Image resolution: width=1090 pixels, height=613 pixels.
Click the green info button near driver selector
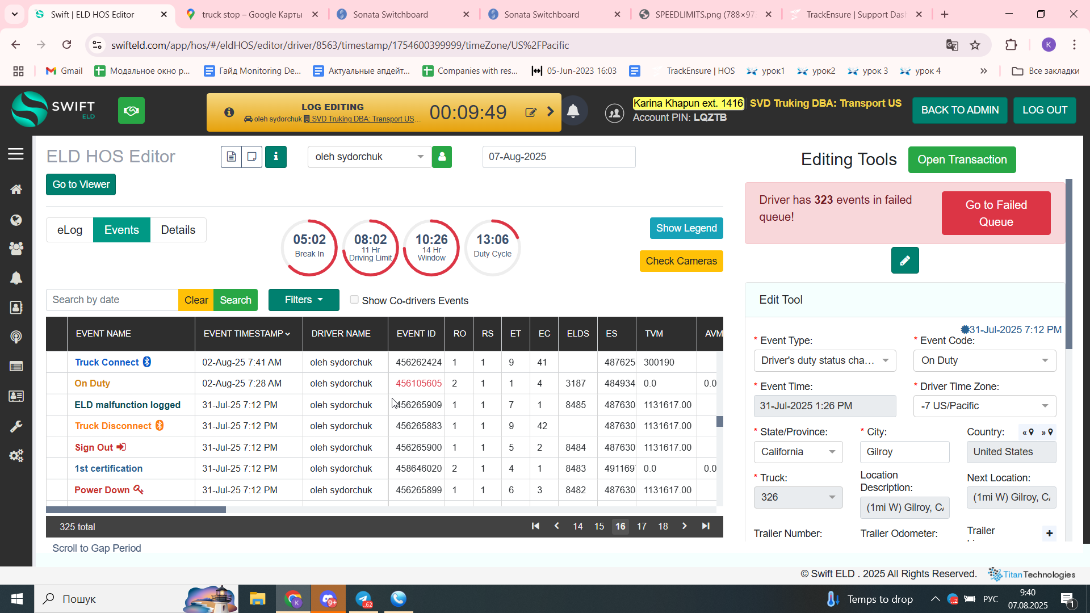pos(276,157)
